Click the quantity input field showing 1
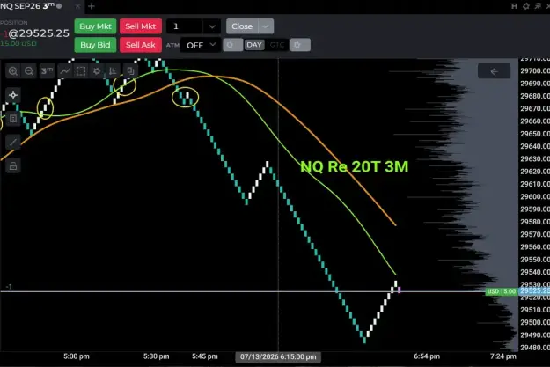This screenshot has height=367, width=550. click(185, 26)
